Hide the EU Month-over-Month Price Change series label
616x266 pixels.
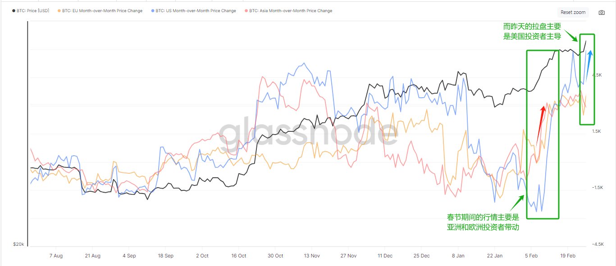coord(102,11)
